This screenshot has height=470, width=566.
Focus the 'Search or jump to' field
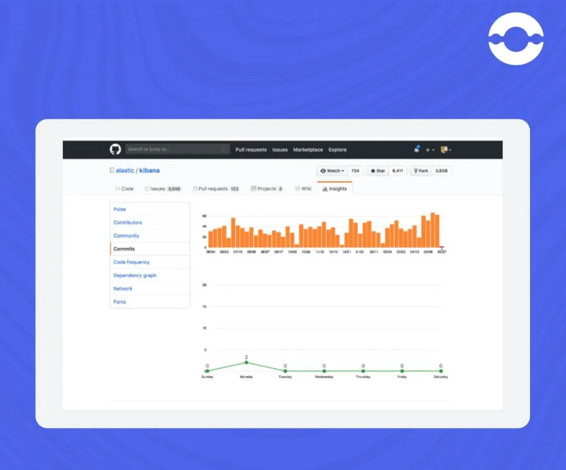[x=177, y=149]
